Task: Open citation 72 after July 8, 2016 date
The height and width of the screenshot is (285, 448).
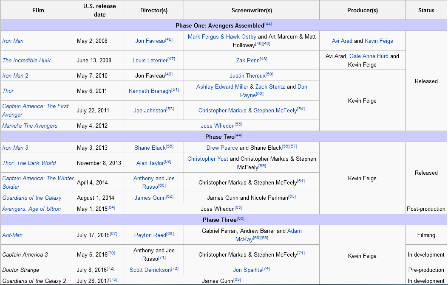Action: [x=111, y=268]
